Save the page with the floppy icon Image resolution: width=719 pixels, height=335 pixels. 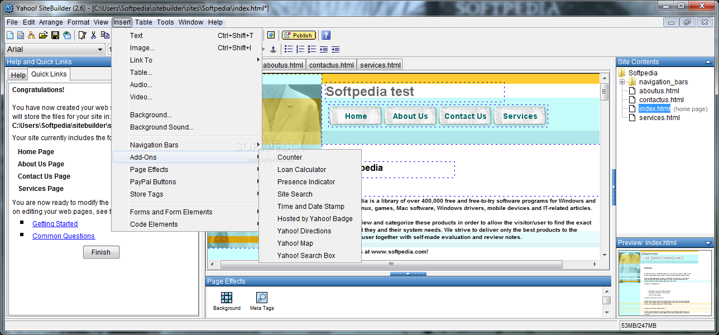[x=55, y=35]
